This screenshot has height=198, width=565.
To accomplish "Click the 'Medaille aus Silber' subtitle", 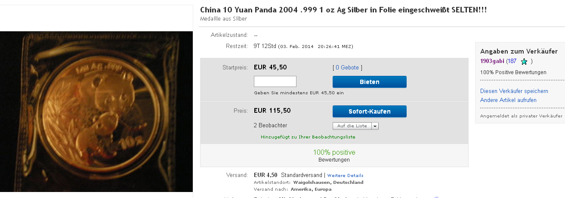I will click(x=223, y=19).
